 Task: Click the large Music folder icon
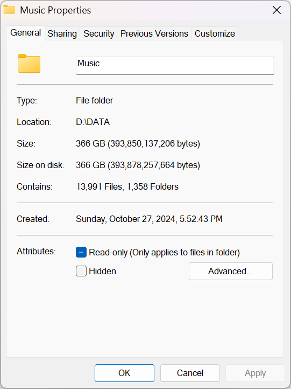29,63
